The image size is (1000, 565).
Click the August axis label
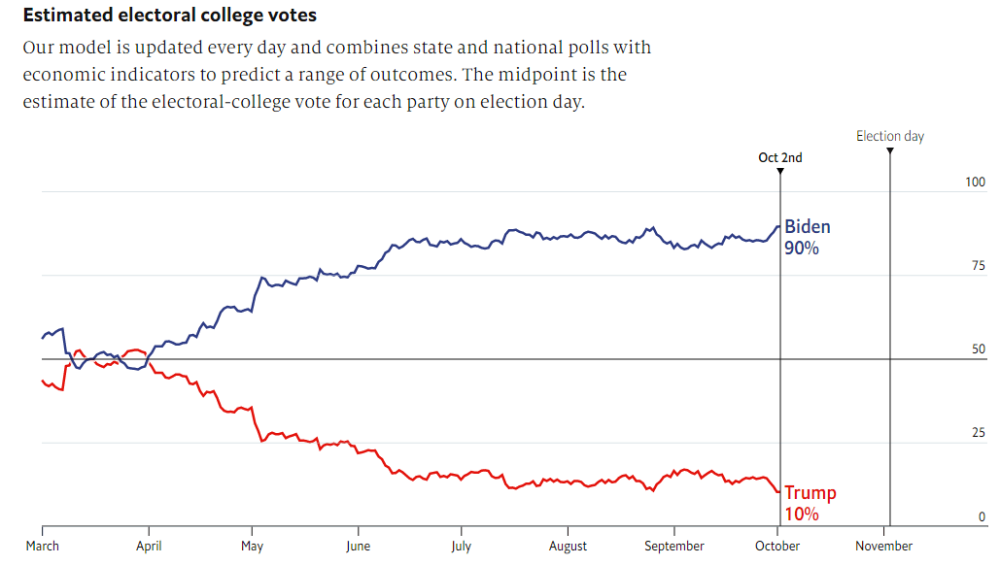568,546
